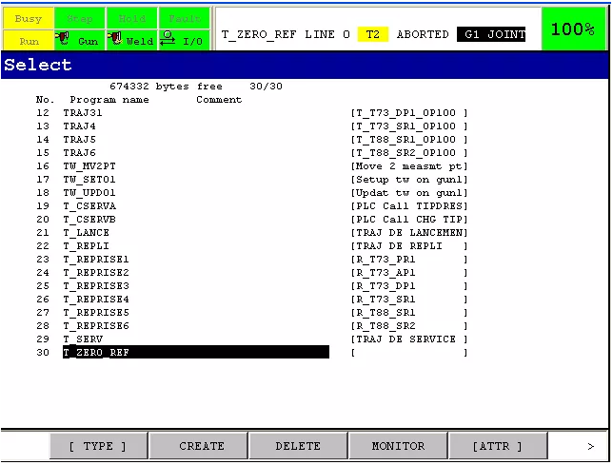Click the Fault status indicator

(x=185, y=18)
